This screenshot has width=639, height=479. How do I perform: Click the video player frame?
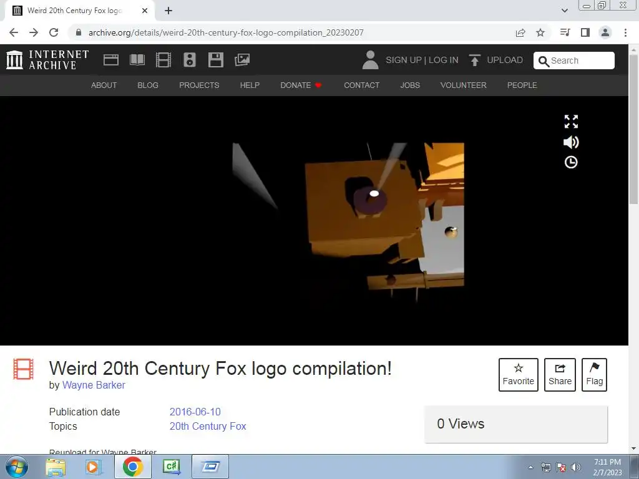coord(314,221)
